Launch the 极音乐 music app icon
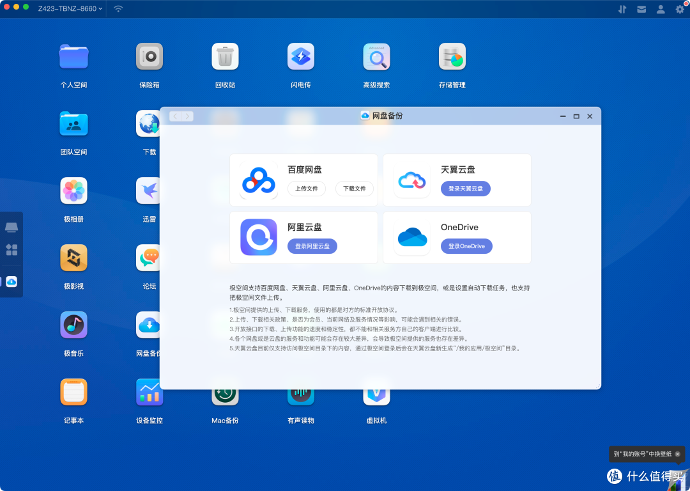This screenshot has width=690, height=491. 74,325
